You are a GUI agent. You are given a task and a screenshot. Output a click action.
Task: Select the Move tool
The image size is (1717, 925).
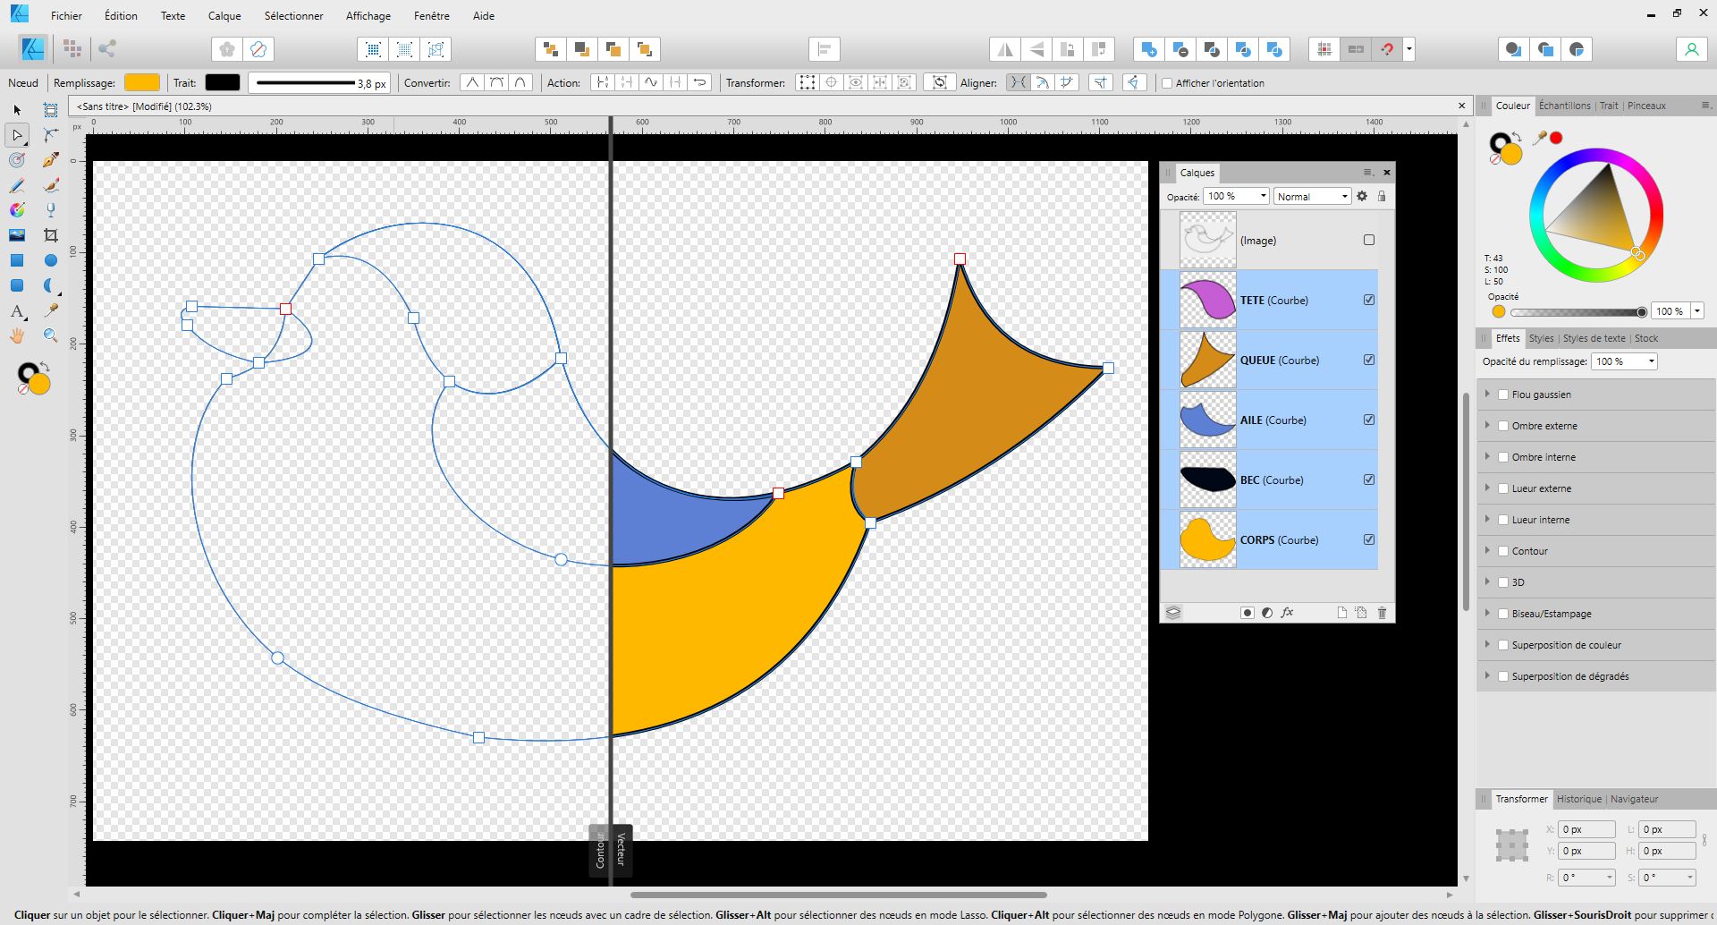17,109
